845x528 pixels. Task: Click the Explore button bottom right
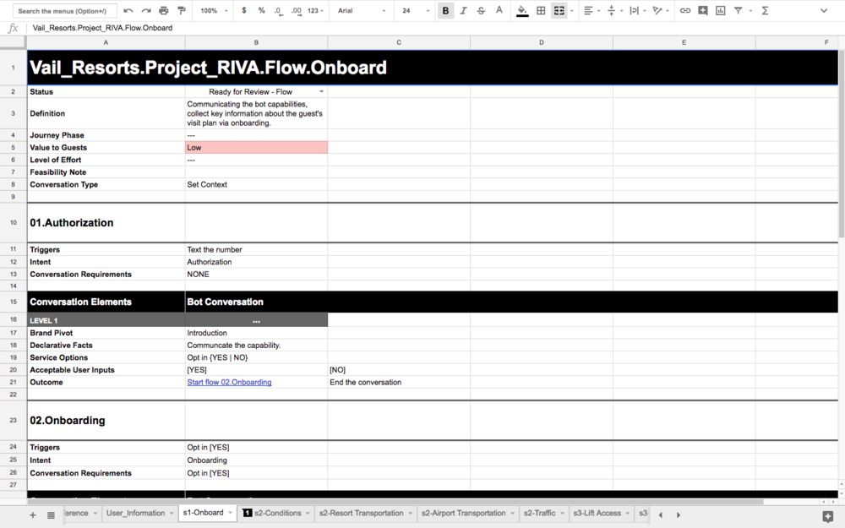point(828,516)
